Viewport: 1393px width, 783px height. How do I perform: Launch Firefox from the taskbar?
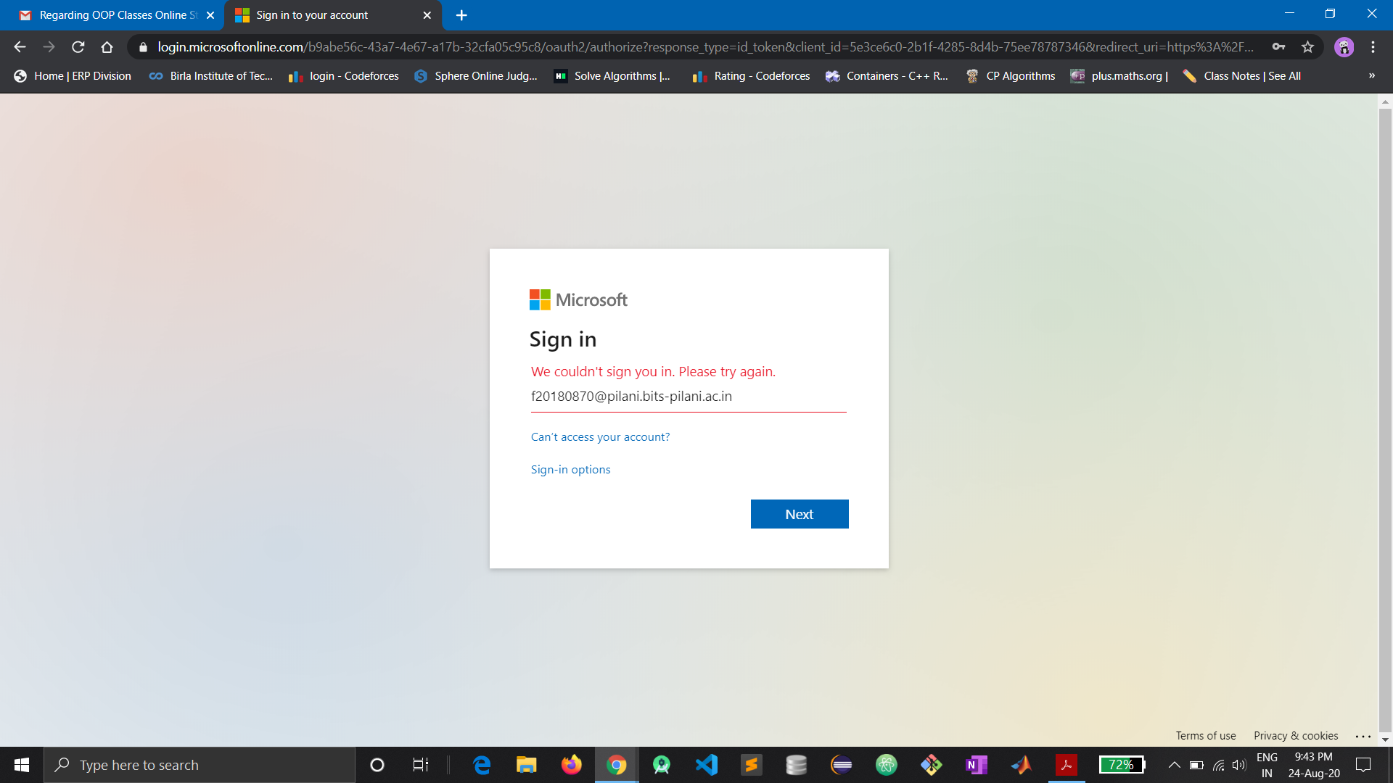pyautogui.click(x=571, y=765)
